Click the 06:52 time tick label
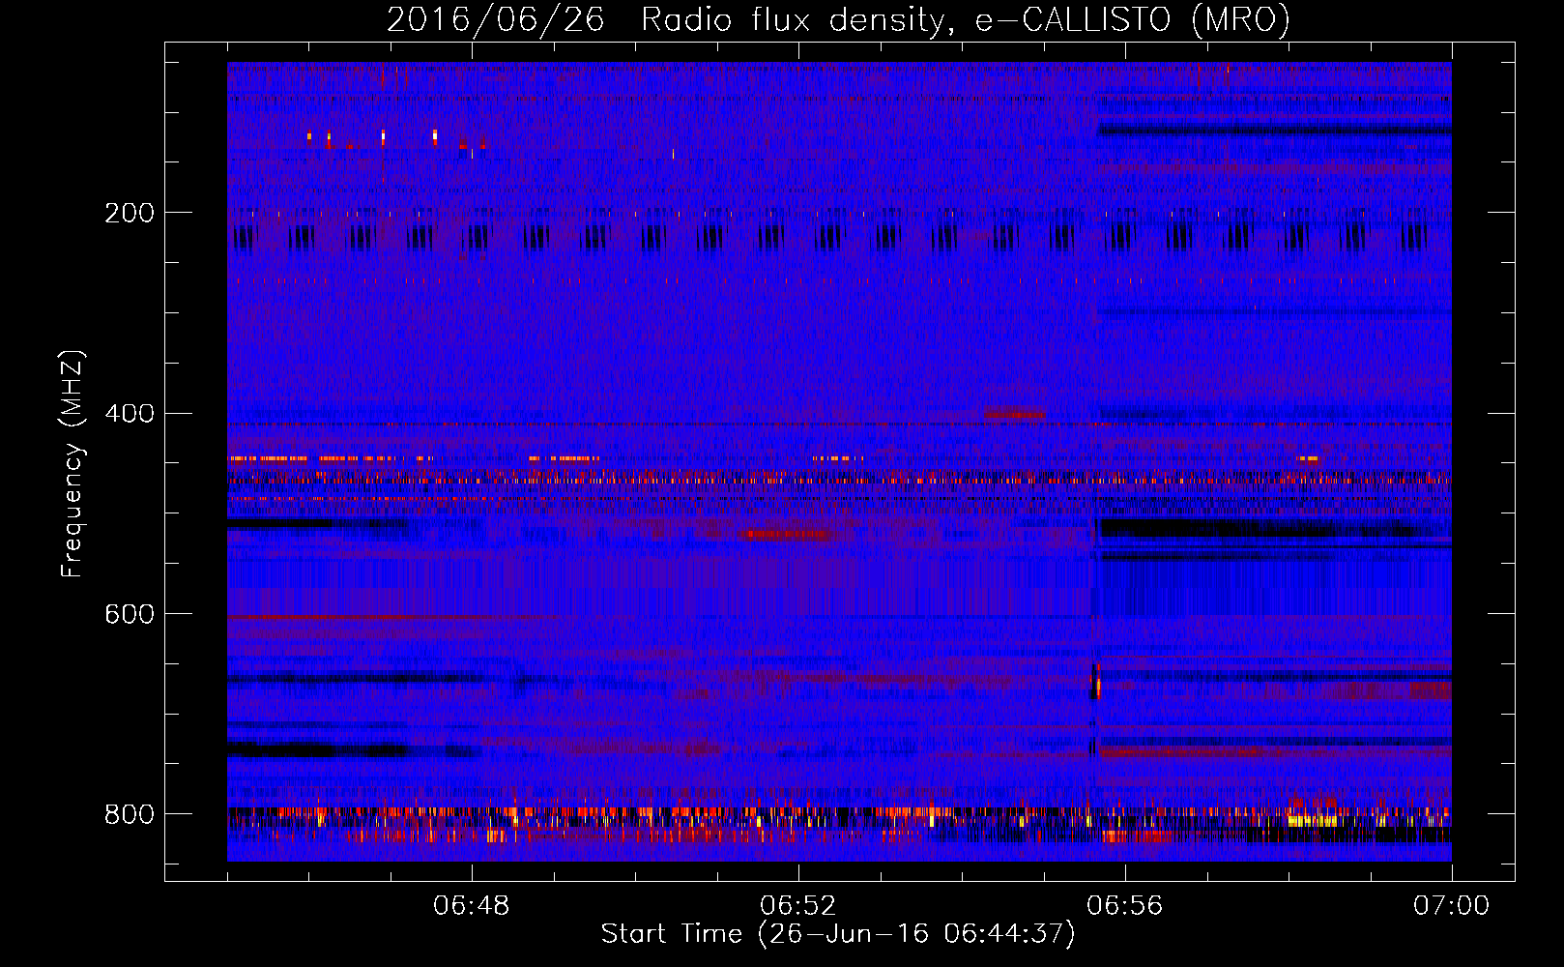The image size is (1564, 967). coord(798,906)
